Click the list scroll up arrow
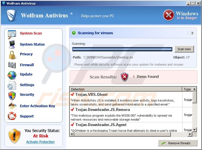Image resolution: width=202 pixels, height=150 pixels. coord(195,89)
